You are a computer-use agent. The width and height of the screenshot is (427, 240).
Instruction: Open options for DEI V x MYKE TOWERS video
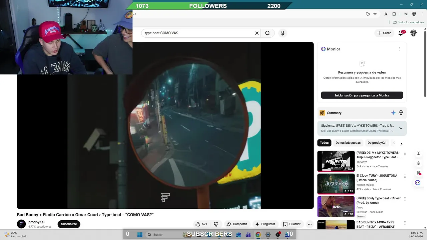pos(405,153)
